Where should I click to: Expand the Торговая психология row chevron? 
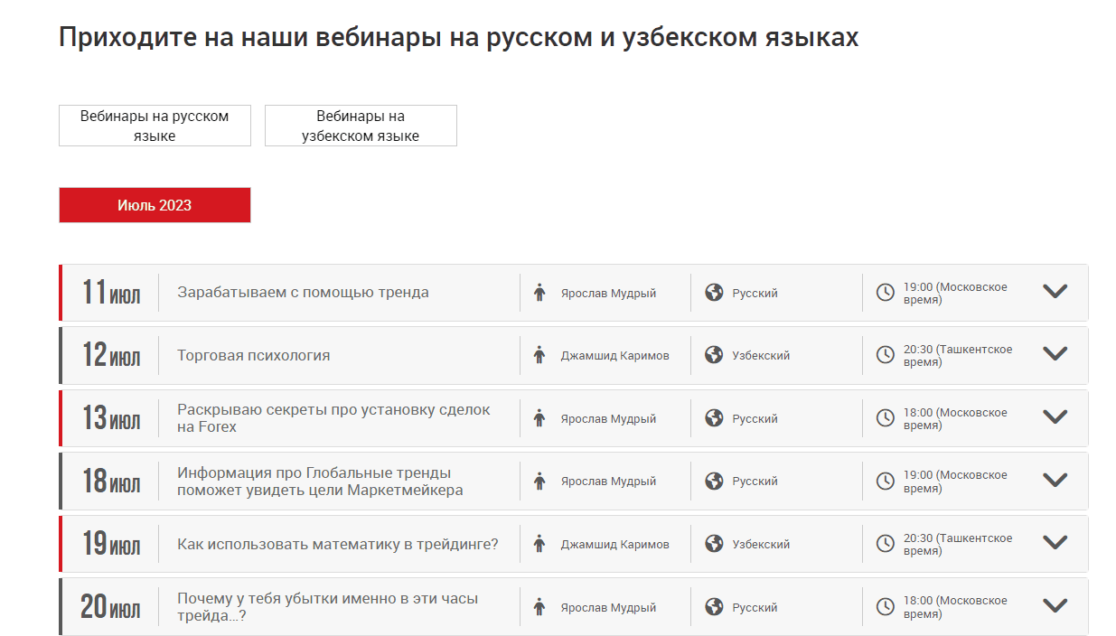click(1055, 353)
